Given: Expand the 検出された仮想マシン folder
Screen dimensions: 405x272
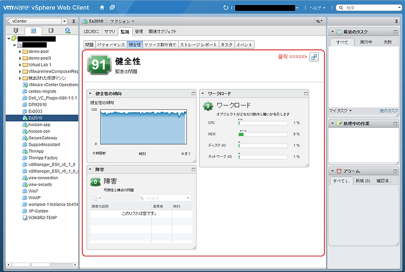Looking at the screenshot, I should (x=20, y=78).
